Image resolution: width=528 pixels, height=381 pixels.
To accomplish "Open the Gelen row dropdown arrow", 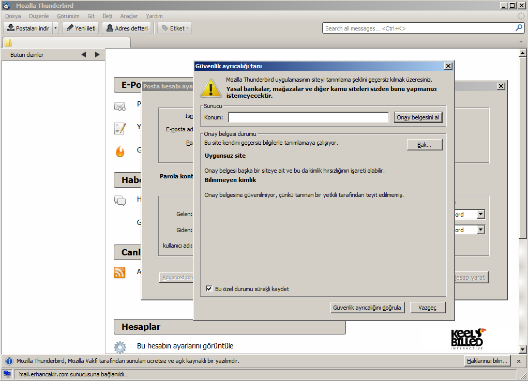I will (480, 214).
